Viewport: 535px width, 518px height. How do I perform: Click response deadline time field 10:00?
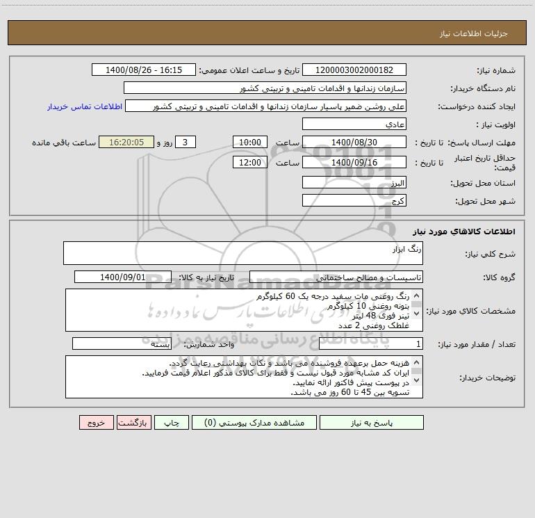[x=249, y=142]
